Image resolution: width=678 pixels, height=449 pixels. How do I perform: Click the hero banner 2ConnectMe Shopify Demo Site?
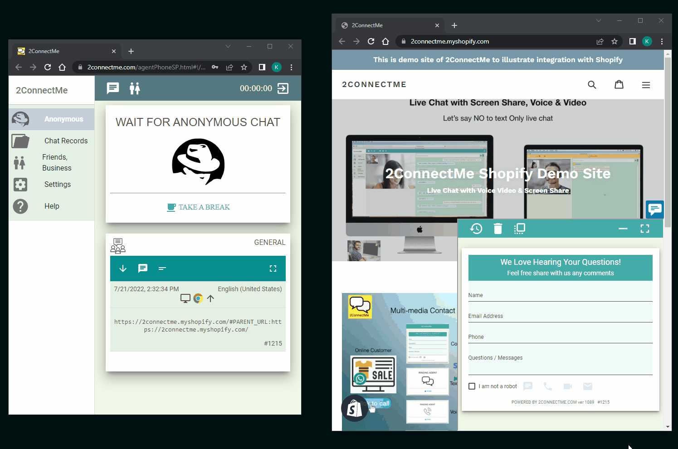point(498,174)
